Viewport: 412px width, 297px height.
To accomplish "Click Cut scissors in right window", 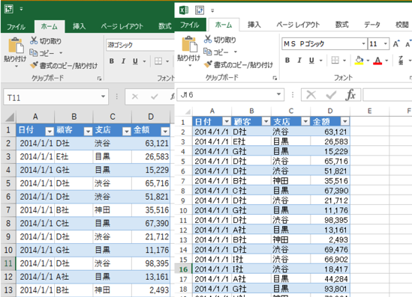I will 208,40.
